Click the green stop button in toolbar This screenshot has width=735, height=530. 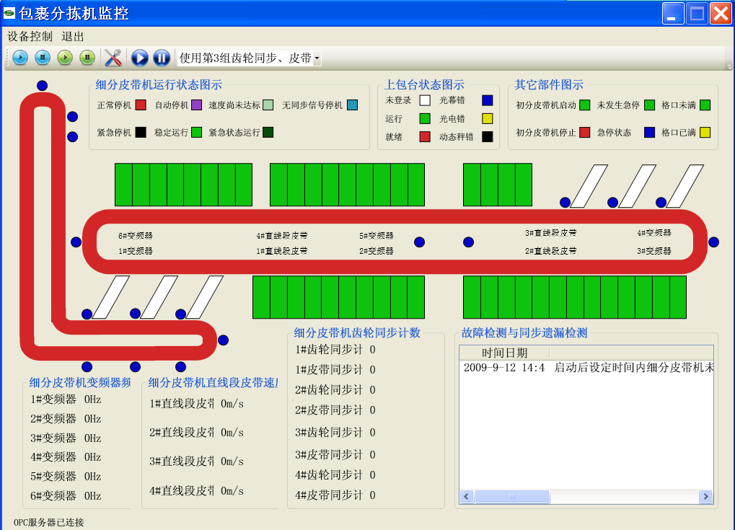pos(87,58)
